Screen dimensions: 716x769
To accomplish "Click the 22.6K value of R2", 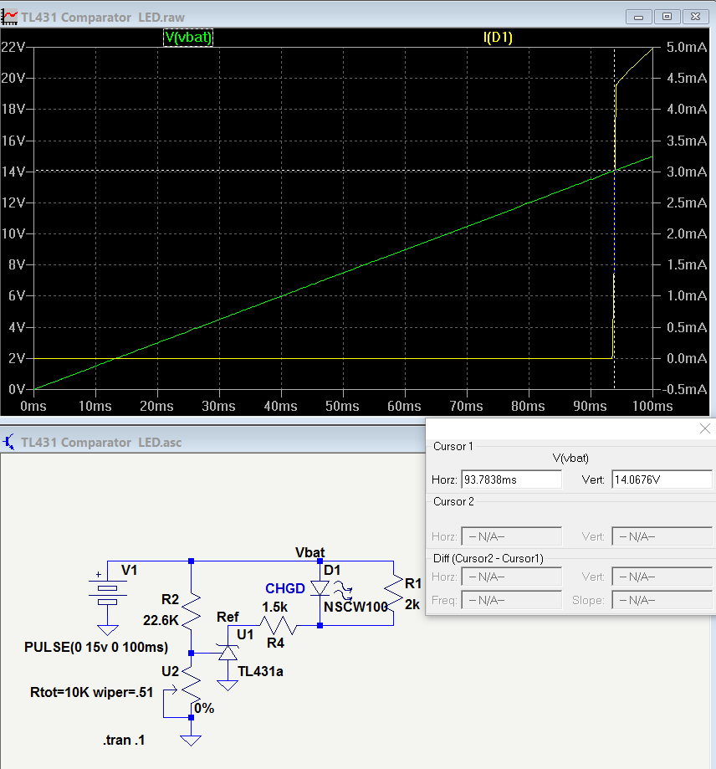I will [161, 620].
